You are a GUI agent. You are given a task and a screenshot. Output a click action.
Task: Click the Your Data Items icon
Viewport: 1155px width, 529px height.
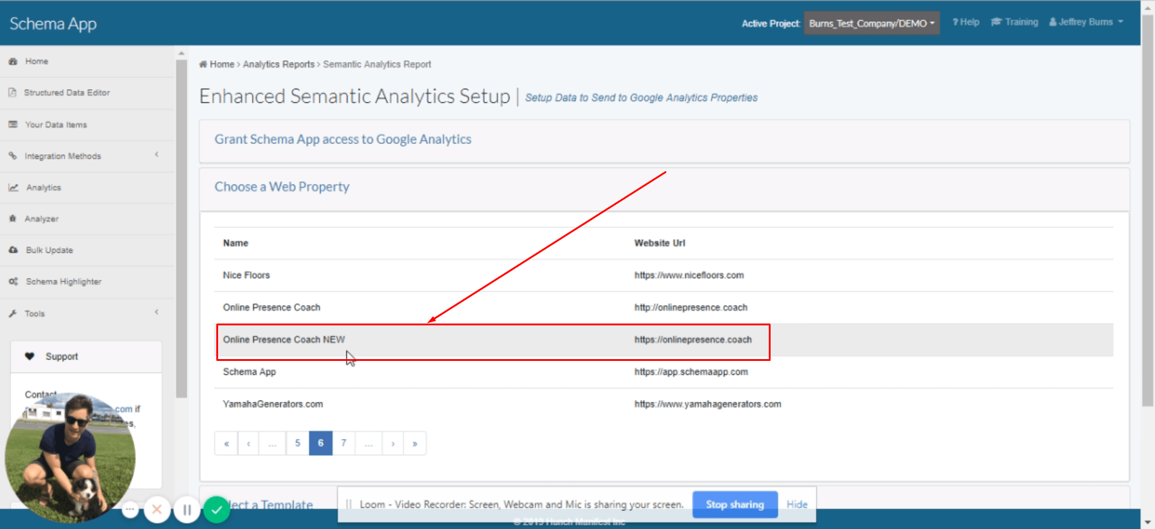click(13, 125)
